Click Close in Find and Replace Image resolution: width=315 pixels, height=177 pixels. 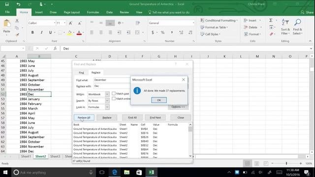[x=181, y=118]
